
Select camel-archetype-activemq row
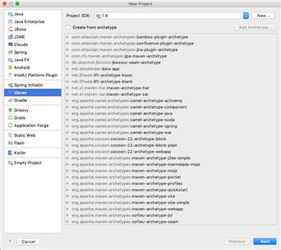point(171,101)
